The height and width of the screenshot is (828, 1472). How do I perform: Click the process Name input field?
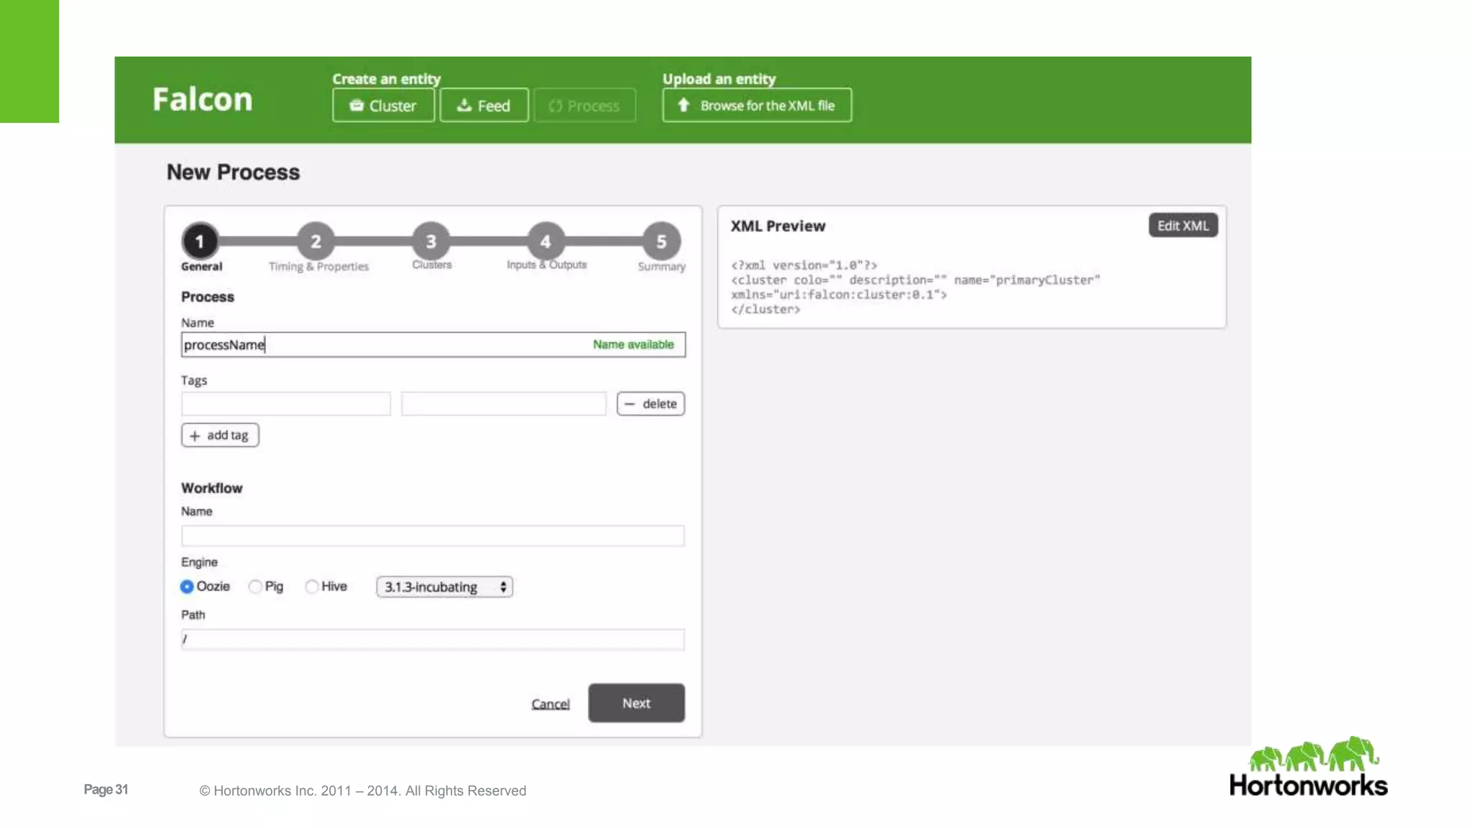coord(433,344)
